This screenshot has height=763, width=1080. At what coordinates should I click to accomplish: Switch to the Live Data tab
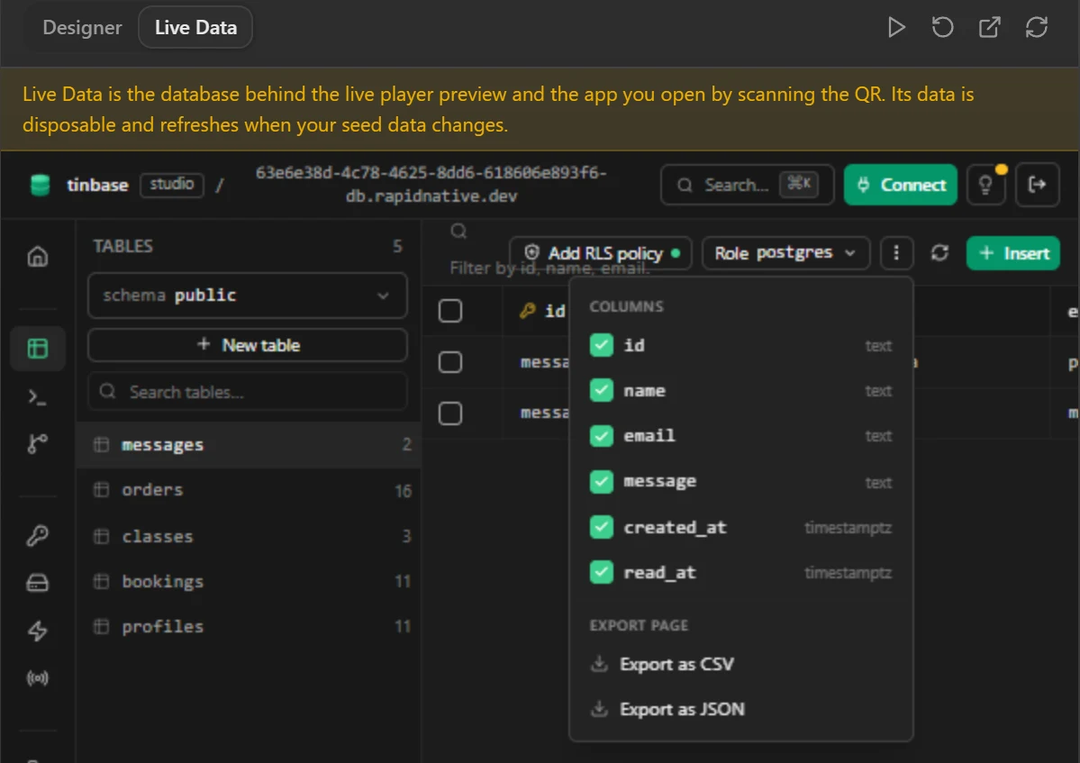click(195, 28)
